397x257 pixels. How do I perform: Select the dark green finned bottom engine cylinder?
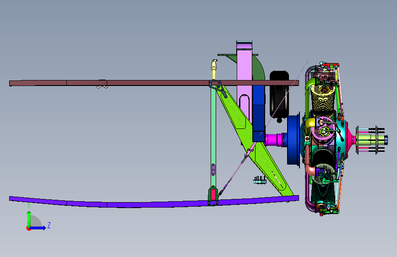pos(323,193)
